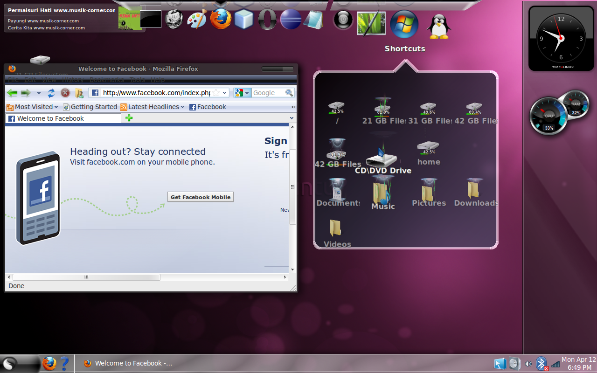The height and width of the screenshot is (373, 597).
Task: Switch to Welcome to Facebook taskbar entry
Action: pos(128,363)
